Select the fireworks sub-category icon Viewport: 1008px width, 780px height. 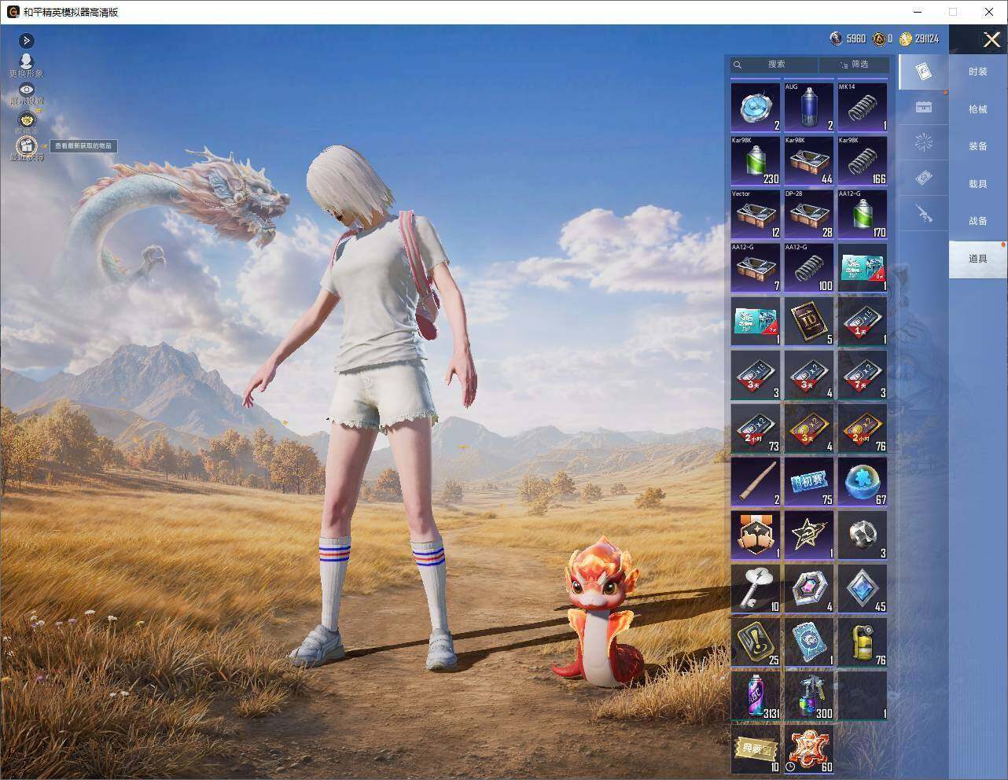924,143
